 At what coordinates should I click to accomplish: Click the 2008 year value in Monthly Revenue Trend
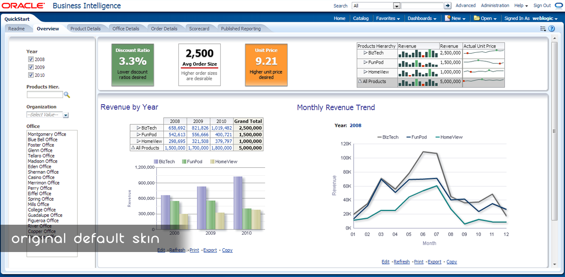tap(355, 125)
